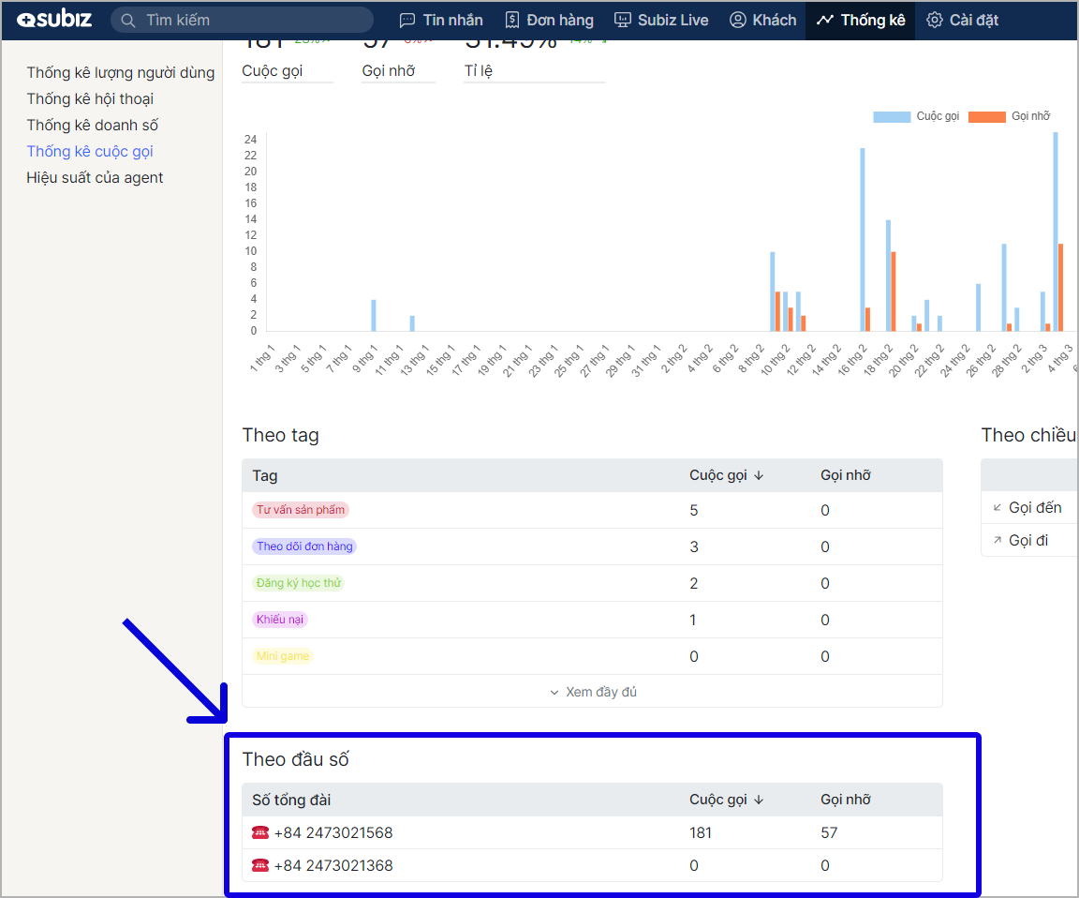Click the Tìm kiếm search field

click(253, 20)
